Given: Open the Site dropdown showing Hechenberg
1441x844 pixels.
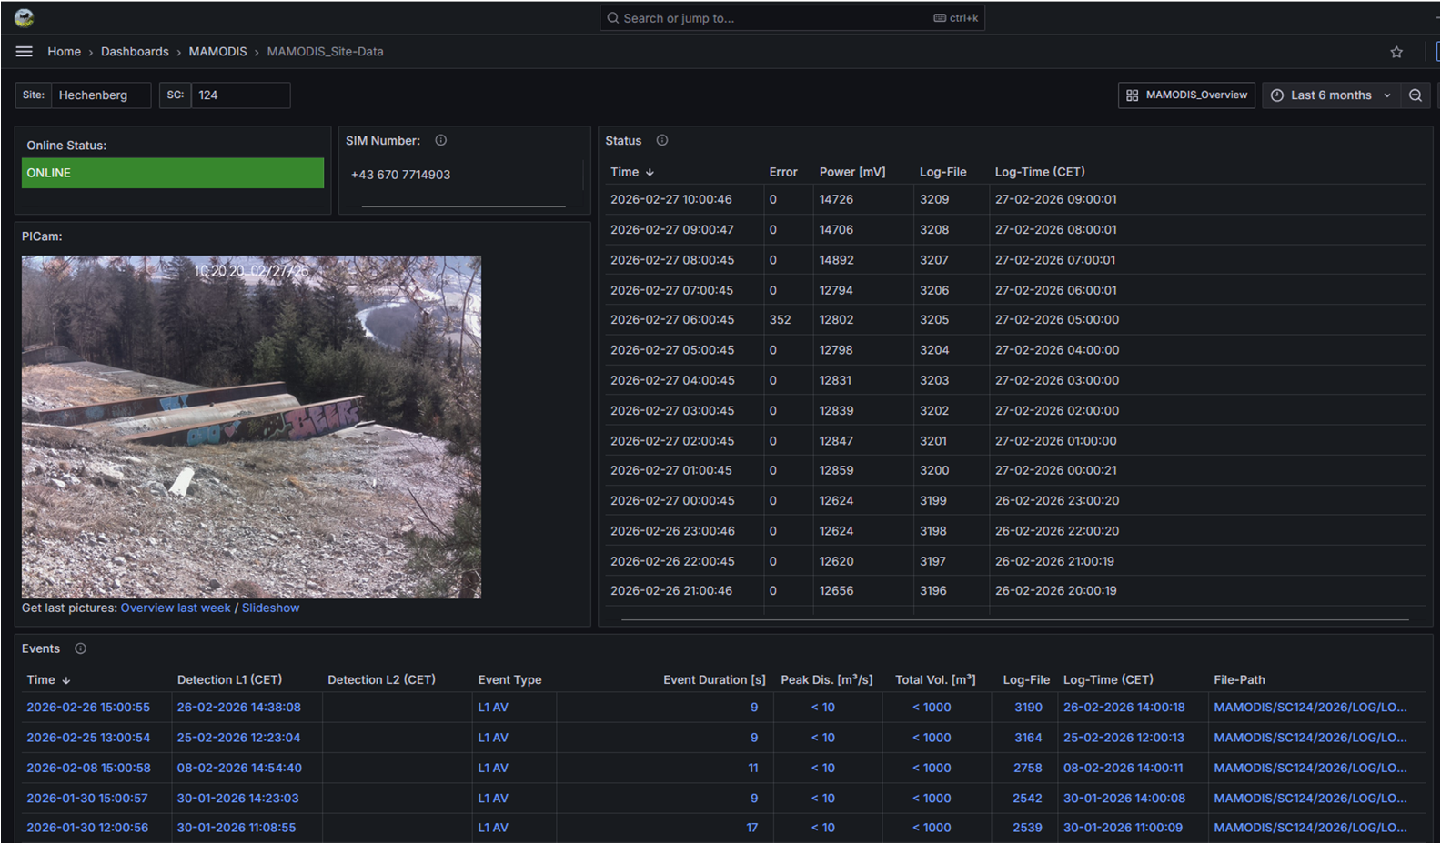Looking at the screenshot, I should pos(100,95).
